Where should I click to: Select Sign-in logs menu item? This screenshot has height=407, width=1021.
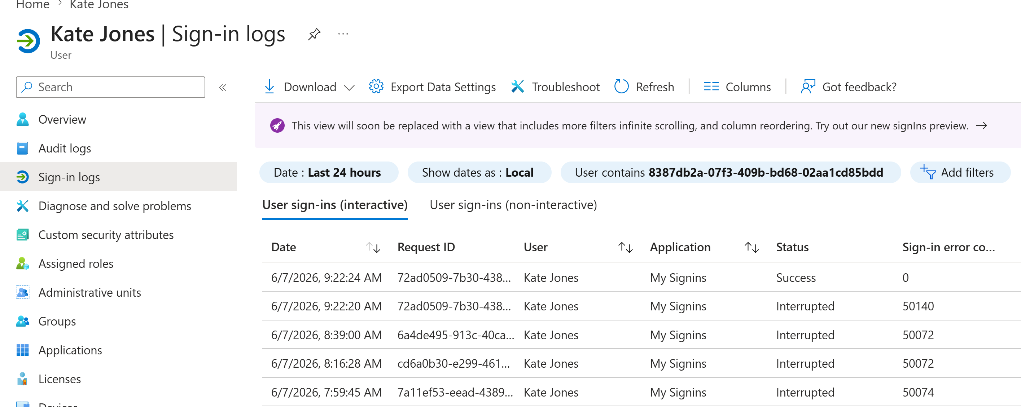coord(118,177)
